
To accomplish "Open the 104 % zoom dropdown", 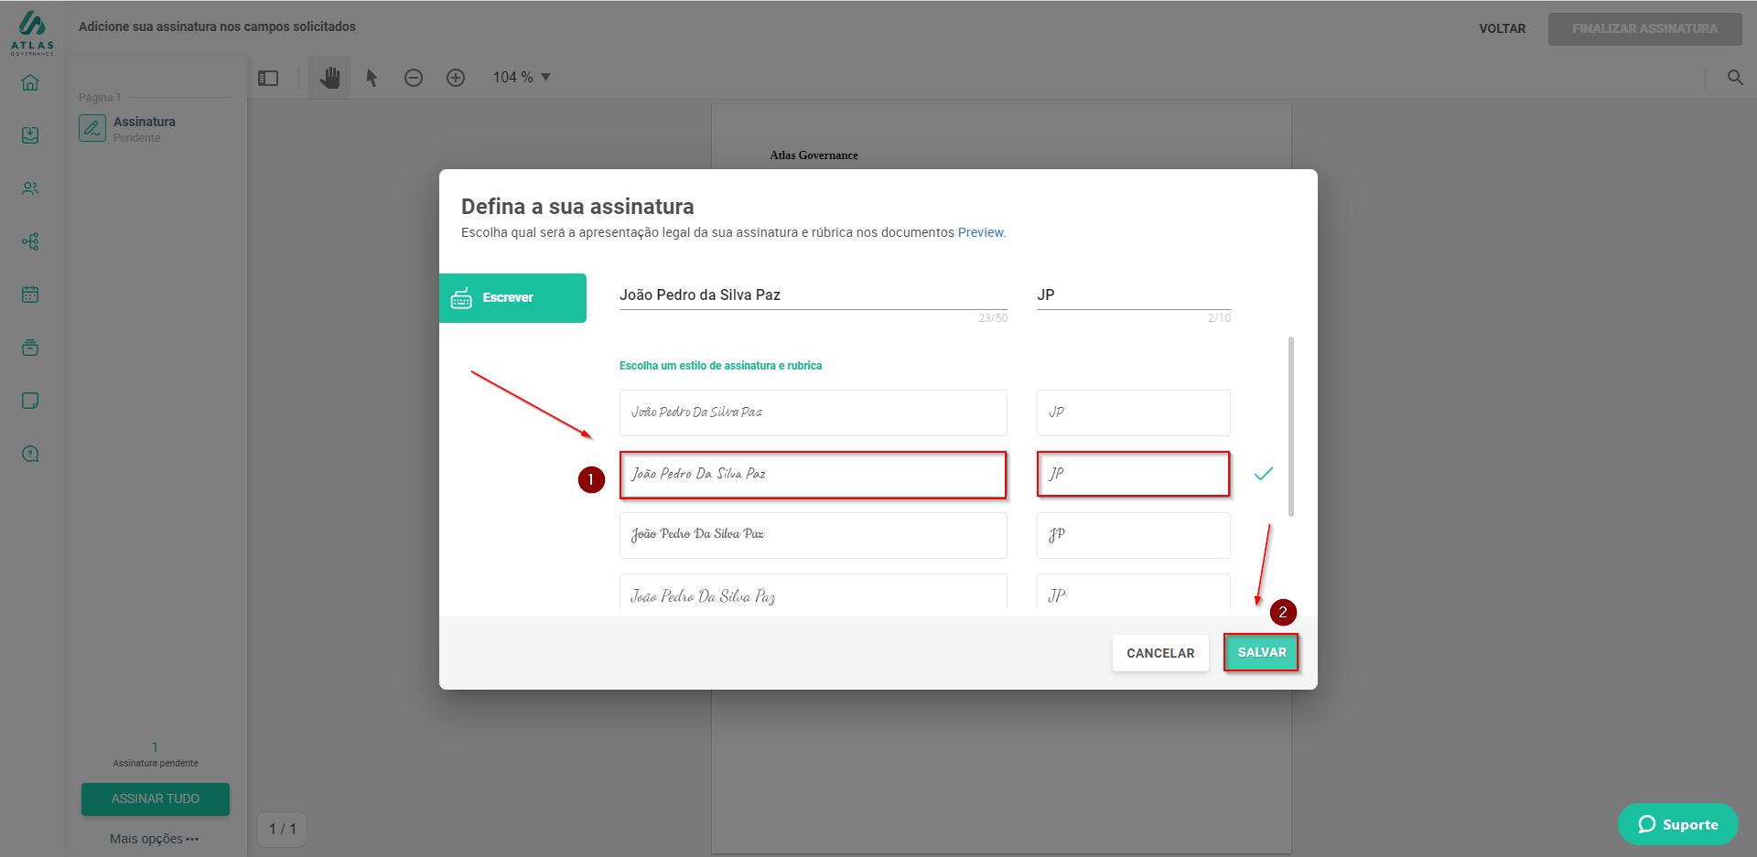I will pyautogui.click(x=522, y=78).
